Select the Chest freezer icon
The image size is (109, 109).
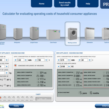coord(53,35)
